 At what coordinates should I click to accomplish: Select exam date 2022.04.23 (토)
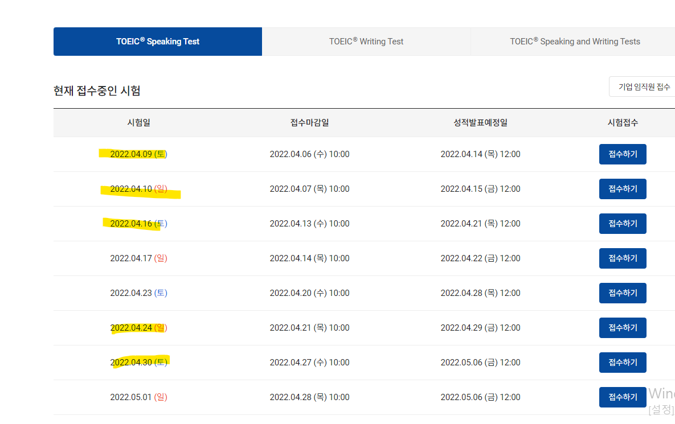[138, 293]
